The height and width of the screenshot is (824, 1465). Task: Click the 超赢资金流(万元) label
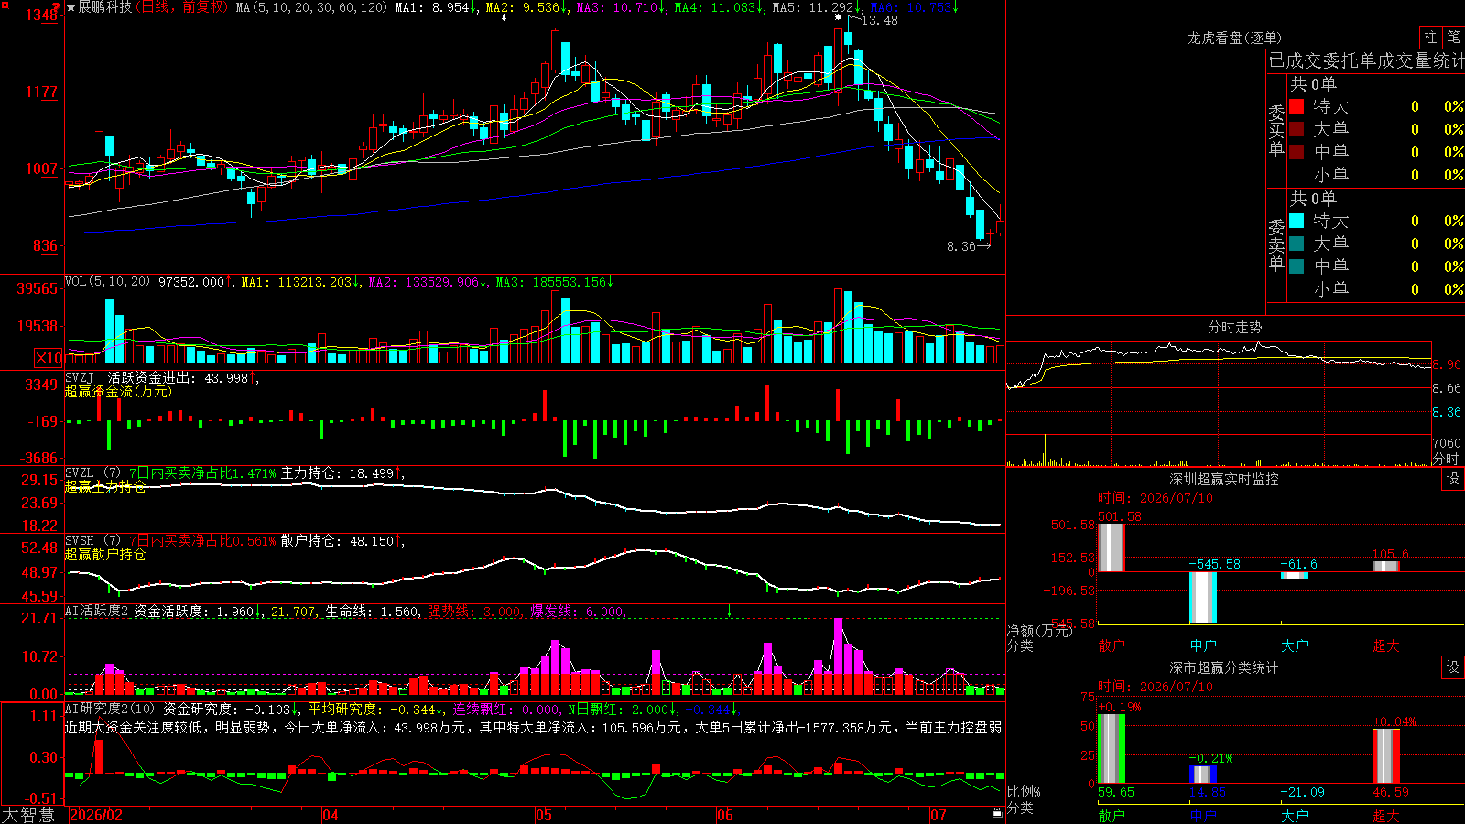click(x=118, y=391)
